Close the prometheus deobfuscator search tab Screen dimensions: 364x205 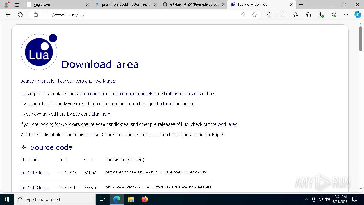click(x=155, y=5)
